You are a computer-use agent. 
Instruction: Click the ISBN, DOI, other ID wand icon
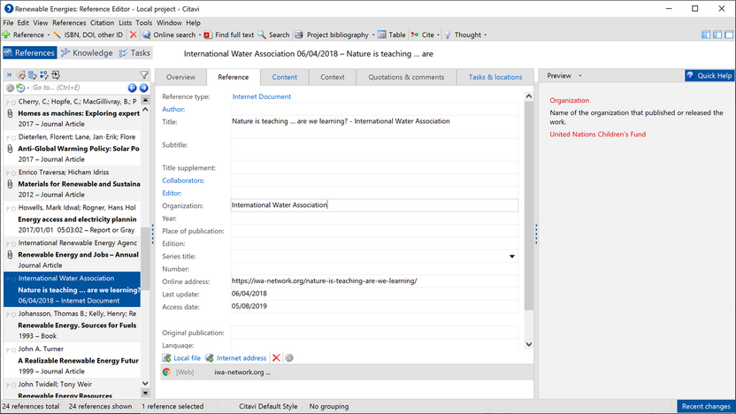click(57, 34)
